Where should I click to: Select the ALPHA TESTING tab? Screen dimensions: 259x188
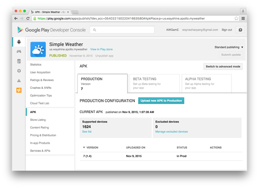[x=206, y=84]
